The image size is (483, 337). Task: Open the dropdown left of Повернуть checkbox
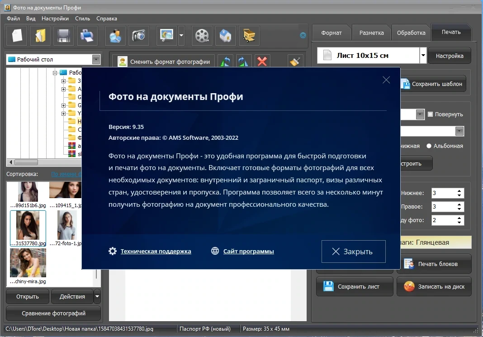(420, 114)
